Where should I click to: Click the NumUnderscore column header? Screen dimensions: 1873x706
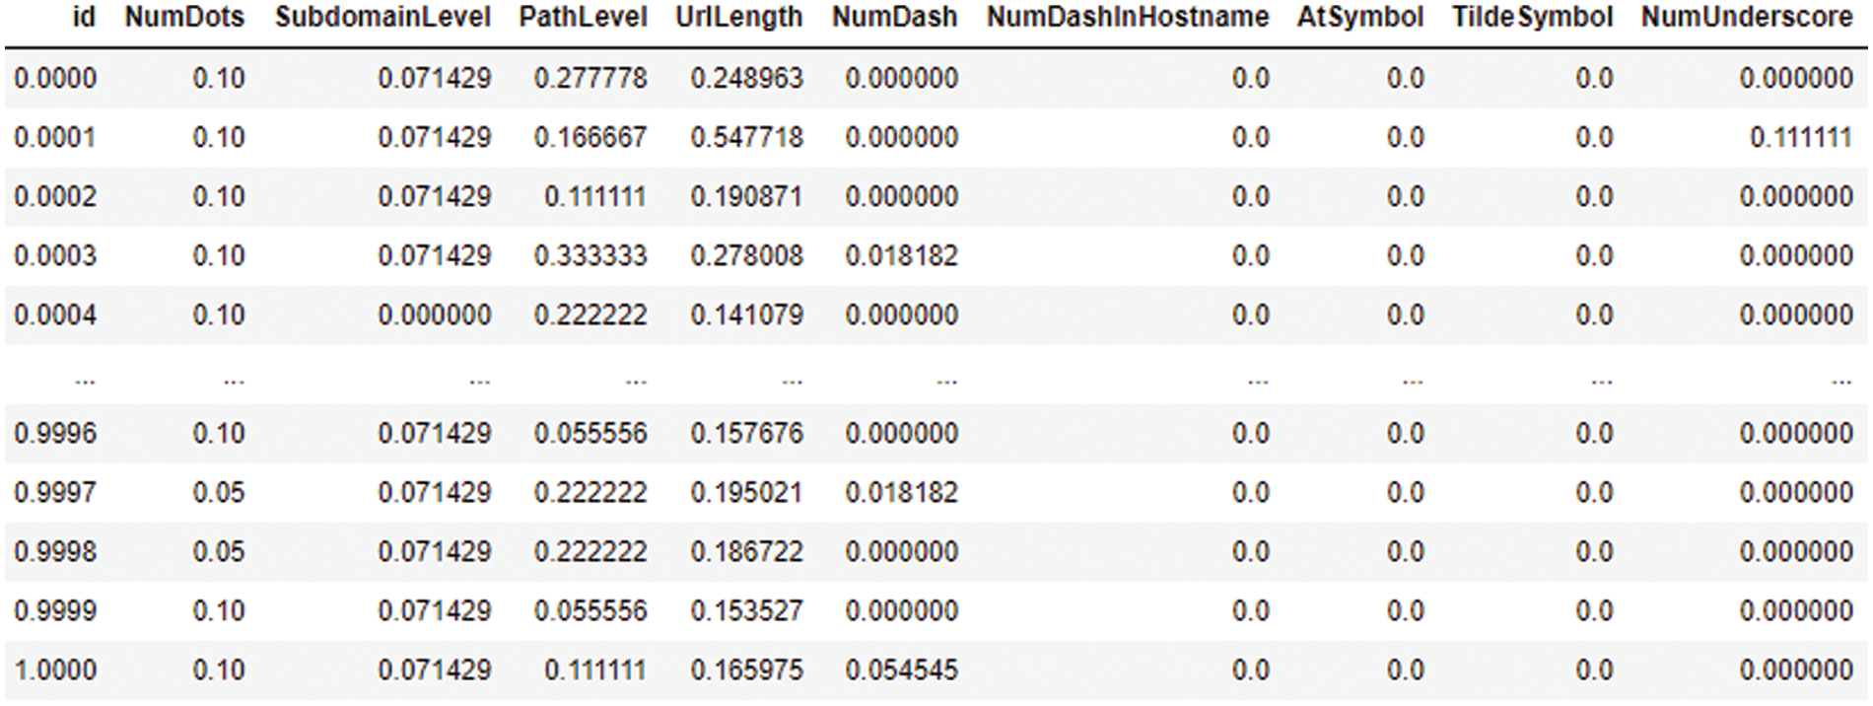coord(1746,18)
